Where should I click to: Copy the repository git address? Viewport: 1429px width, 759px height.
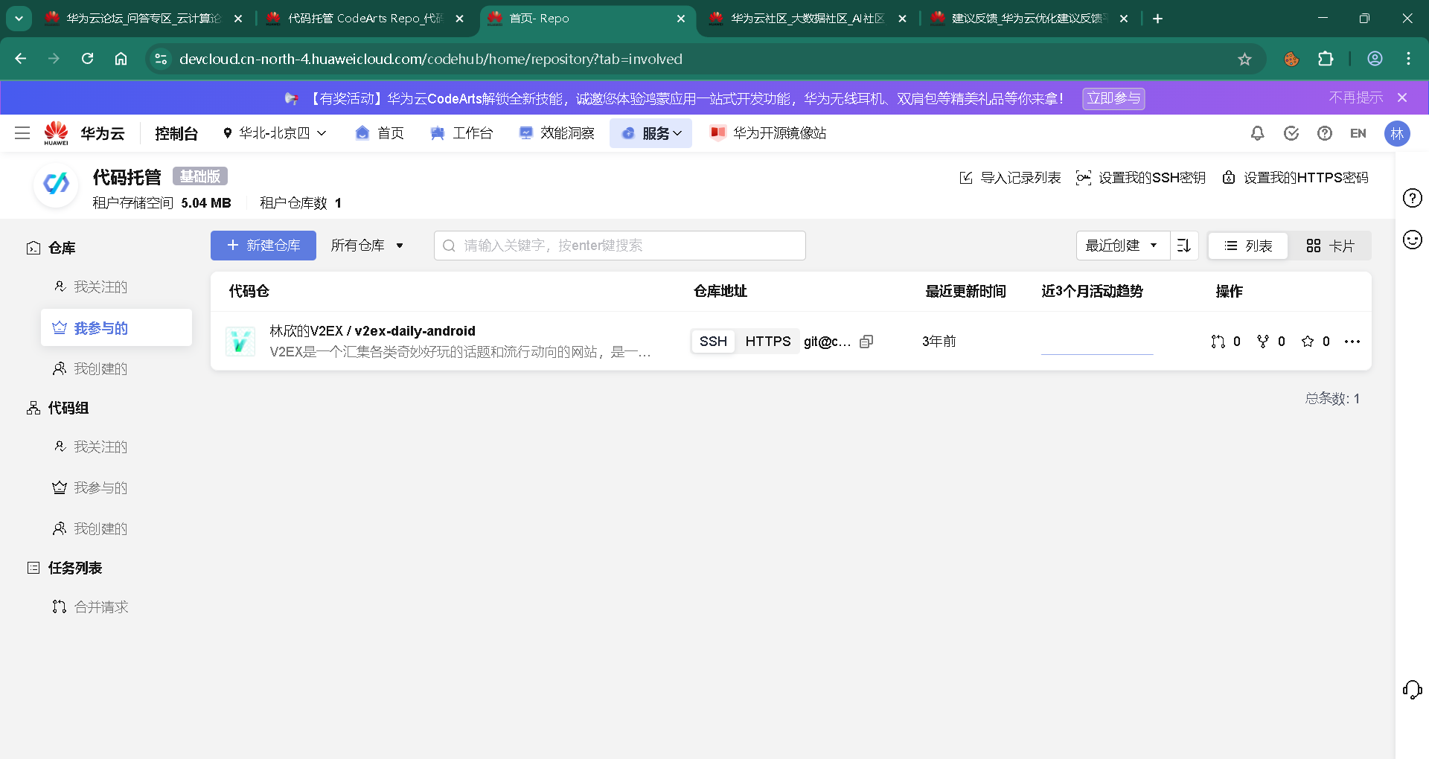866,342
